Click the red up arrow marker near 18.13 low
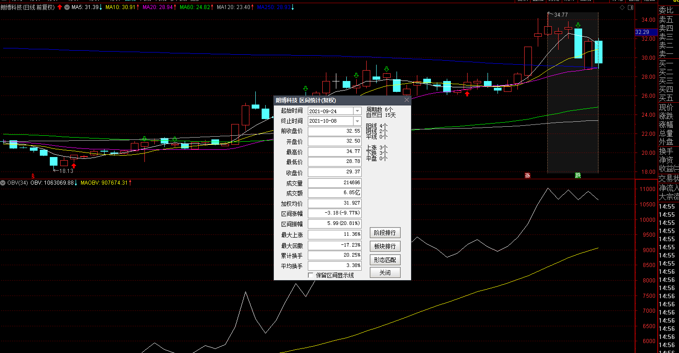Screen dimensions: 679x353 74,166
